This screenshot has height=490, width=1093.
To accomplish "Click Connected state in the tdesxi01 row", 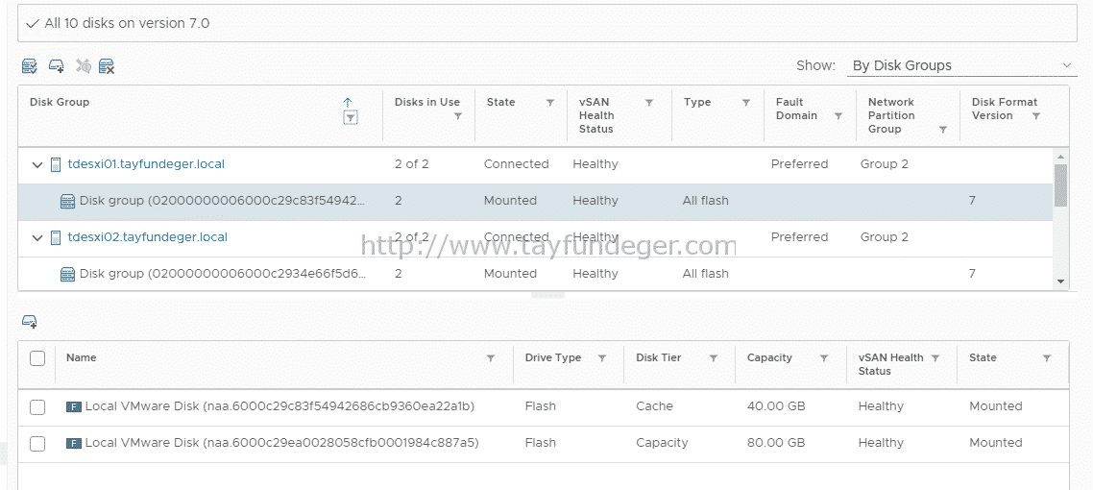I will pos(516,164).
